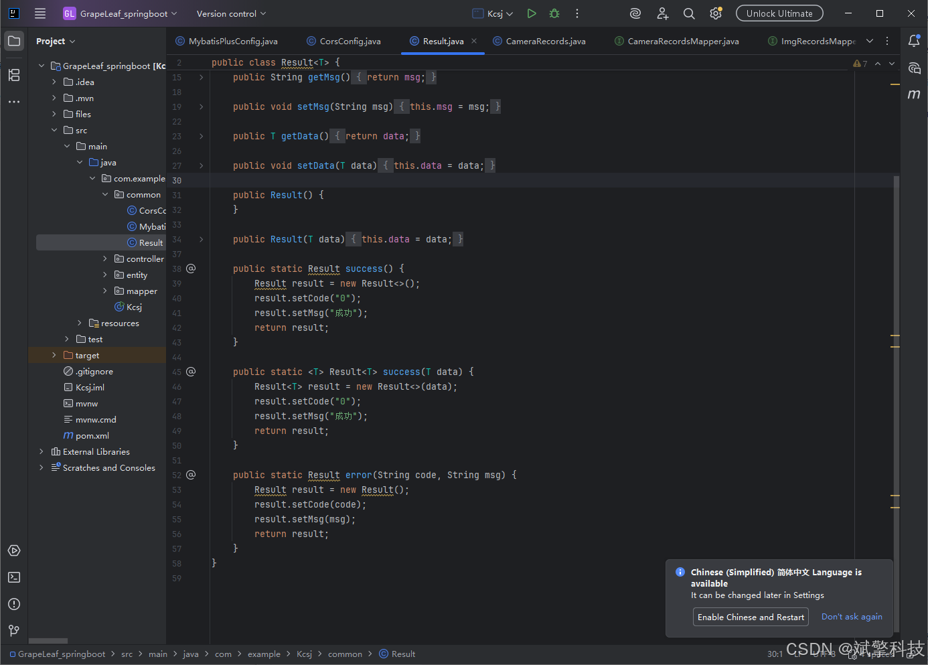Click Unlock Ultimate button
The image size is (928, 665).
coord(779,13)
